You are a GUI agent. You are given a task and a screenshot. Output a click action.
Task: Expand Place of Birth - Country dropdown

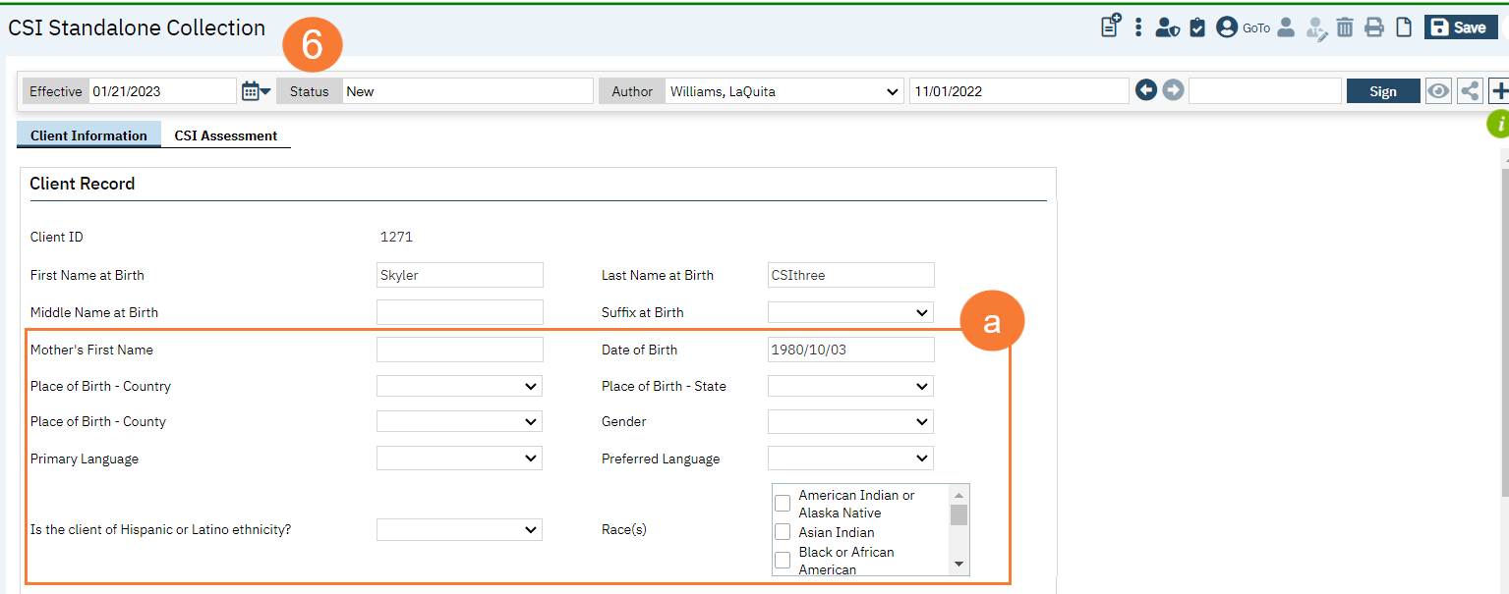[x=459, y=387]
